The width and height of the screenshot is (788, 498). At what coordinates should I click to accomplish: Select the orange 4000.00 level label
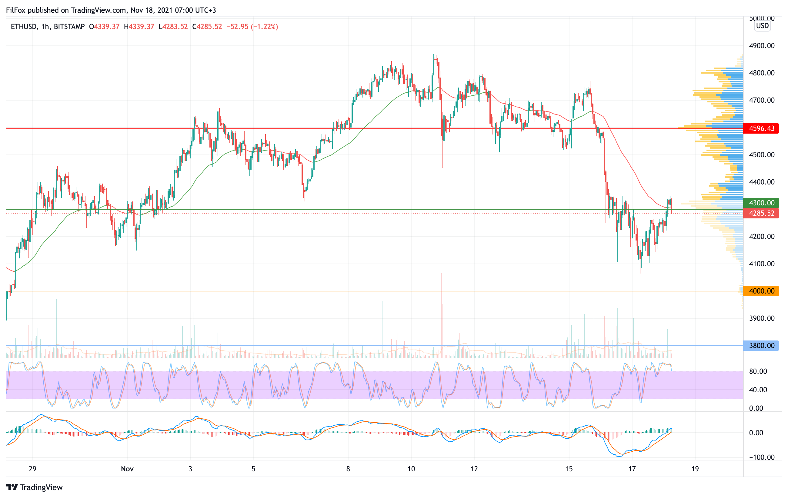(x=761, y=291)
